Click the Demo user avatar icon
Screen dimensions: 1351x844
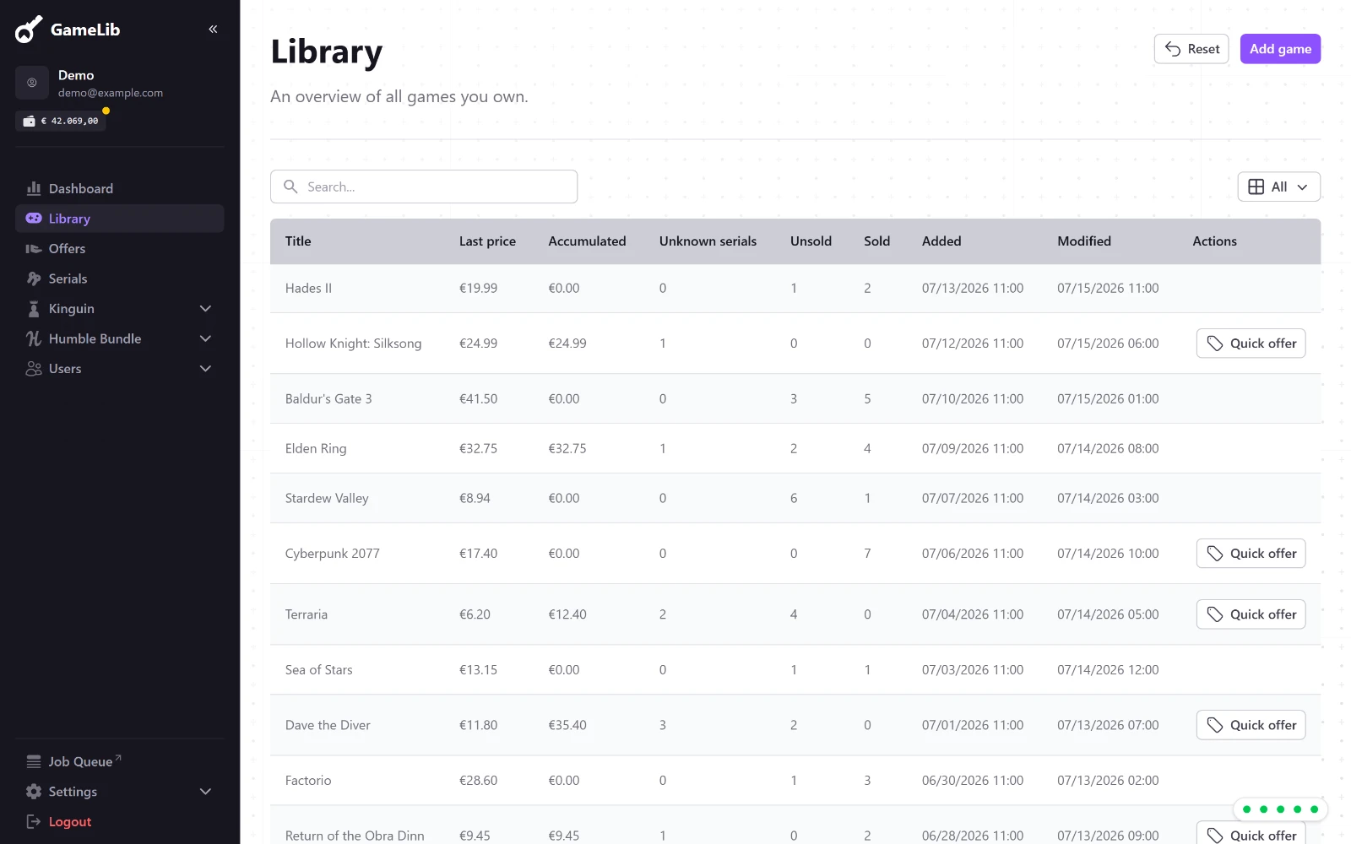point(32,83)
